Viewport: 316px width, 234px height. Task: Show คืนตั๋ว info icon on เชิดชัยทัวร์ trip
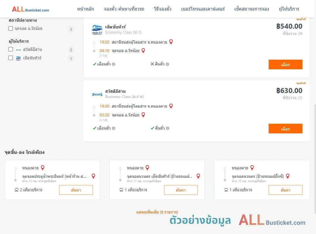click(167, 64)
